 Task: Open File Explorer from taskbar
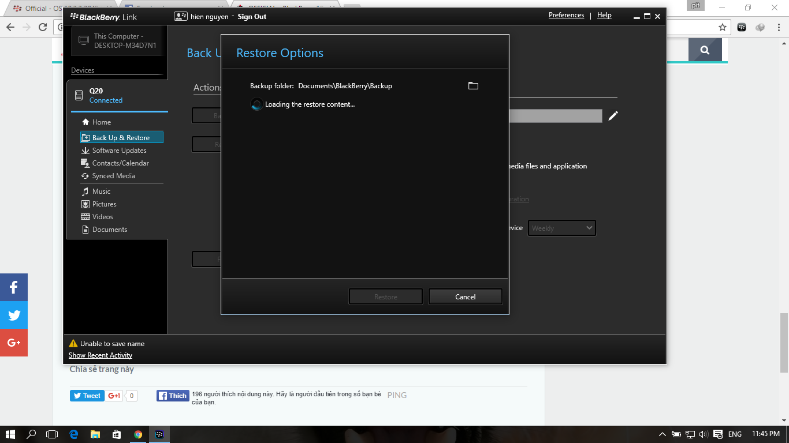click(x=95, y=434)
